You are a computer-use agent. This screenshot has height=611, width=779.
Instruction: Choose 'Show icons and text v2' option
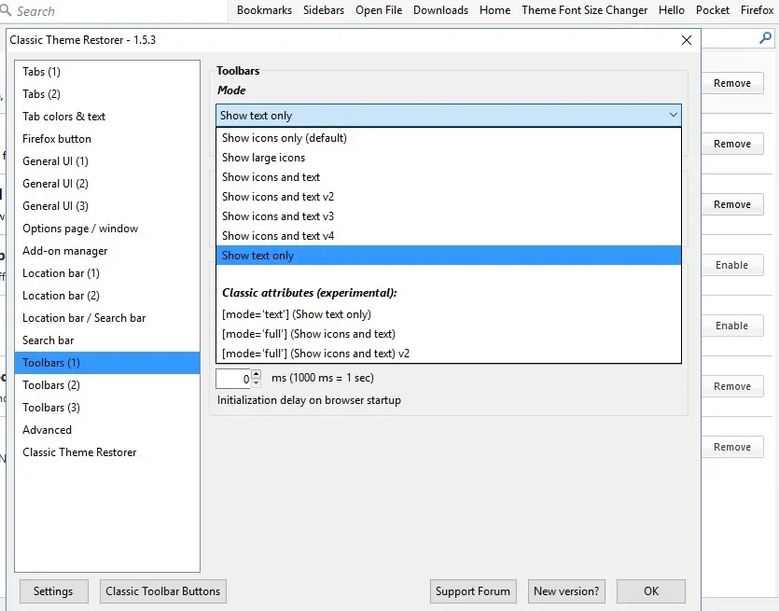[x=449, y=197]
